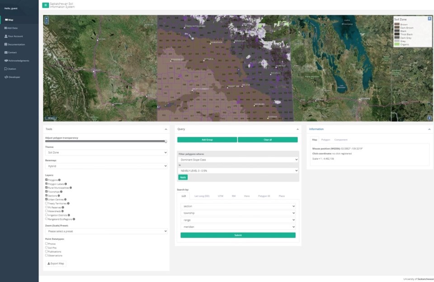Switch to UTM search tab
This screenshot has height=282, width=434.
tap(220, 196)
